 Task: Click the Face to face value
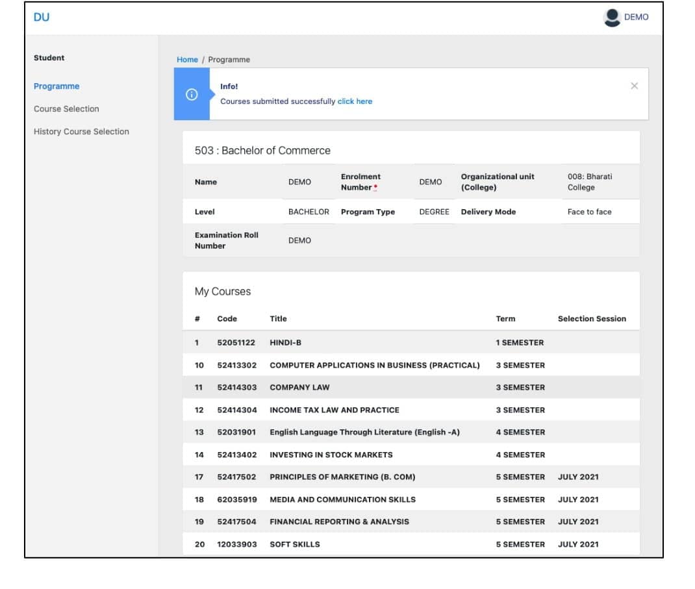pyautogui.click(x=590, y=212)
